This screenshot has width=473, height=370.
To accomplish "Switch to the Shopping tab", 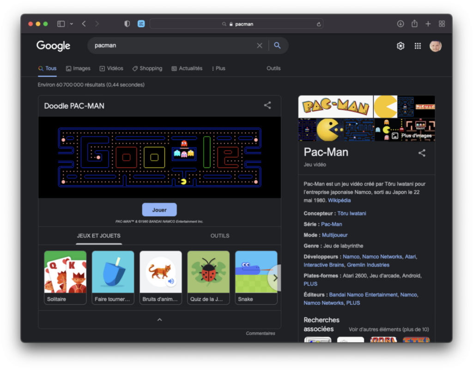I will click(147, 68).
